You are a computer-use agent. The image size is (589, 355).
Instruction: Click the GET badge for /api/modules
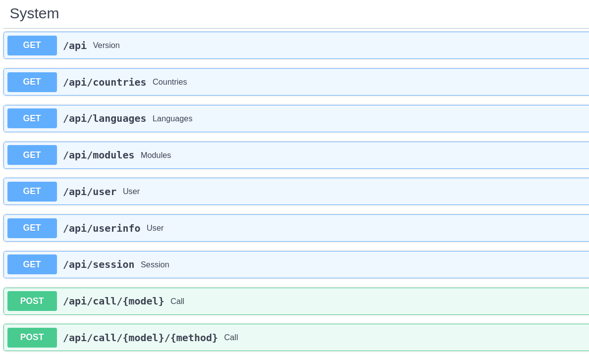(32, 155)
